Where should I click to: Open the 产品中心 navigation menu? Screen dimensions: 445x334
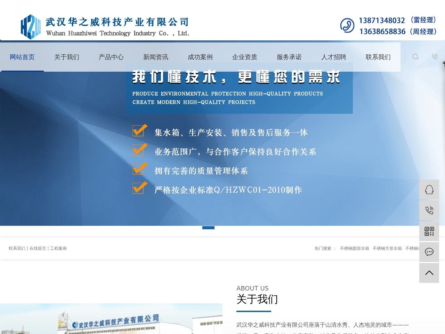tap(111, 57)
